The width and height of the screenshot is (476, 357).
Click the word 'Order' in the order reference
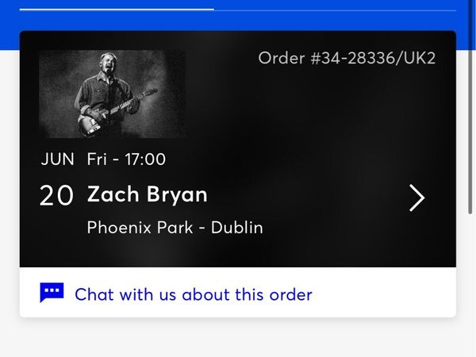point(282,58)
